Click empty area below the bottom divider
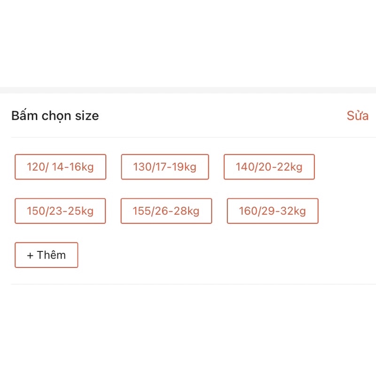Viewport: 376px width, 376px height. (x=188, y=329)
